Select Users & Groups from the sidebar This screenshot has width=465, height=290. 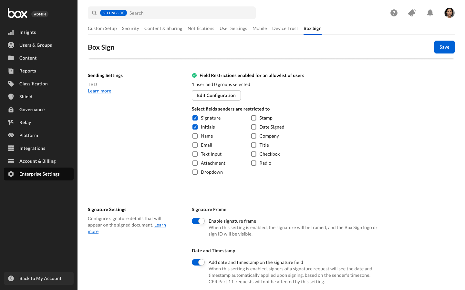click(36, 45)
